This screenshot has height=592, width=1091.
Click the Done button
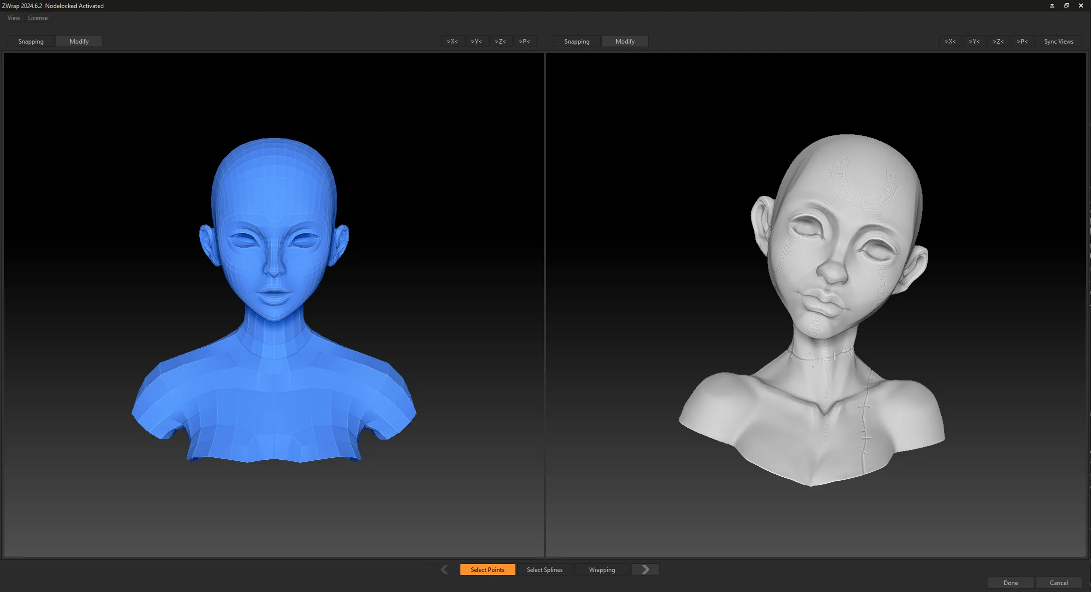(x=1011, y=583)
